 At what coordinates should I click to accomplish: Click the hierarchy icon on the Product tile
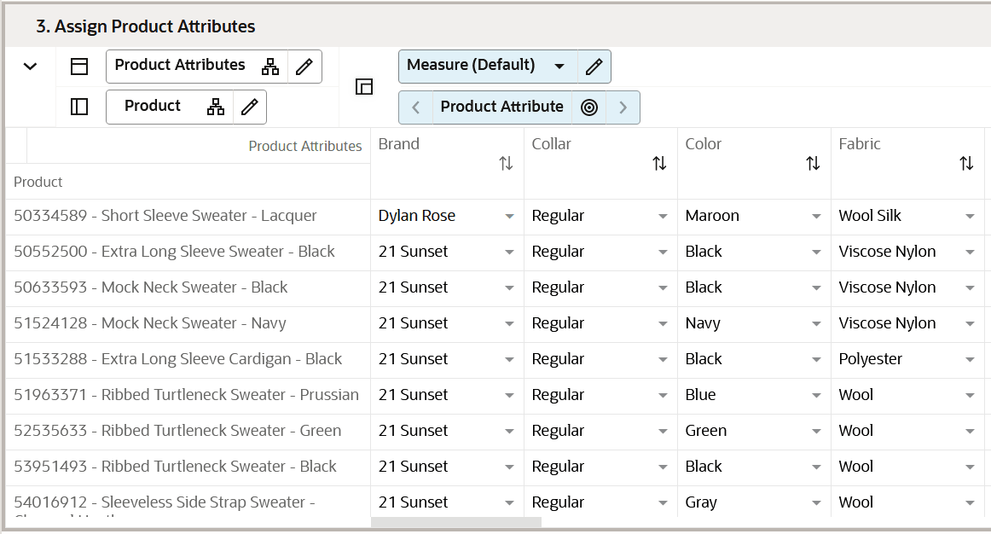coord(216,107)
